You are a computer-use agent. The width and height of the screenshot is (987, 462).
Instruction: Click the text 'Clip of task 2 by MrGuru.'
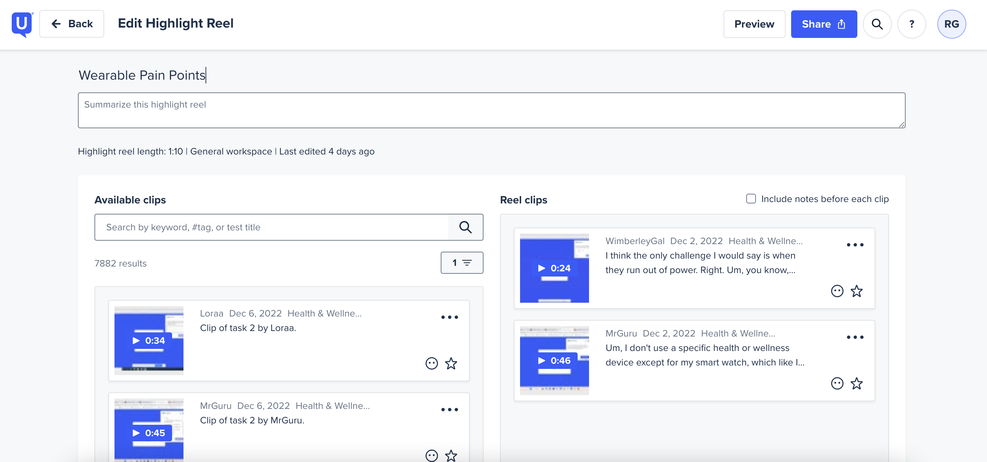252,420
